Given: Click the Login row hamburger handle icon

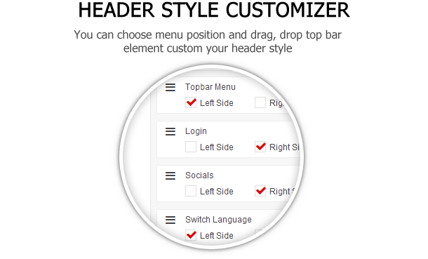Looking at the screenshot, I should (x=170, y=131).
